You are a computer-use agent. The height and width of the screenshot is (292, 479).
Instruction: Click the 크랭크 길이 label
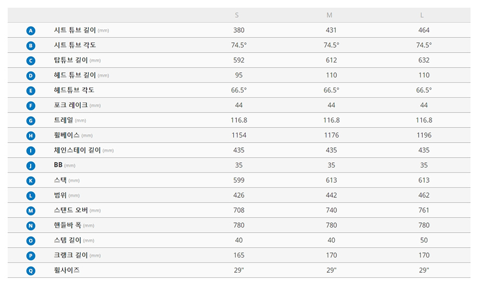[x=71, y=256]
